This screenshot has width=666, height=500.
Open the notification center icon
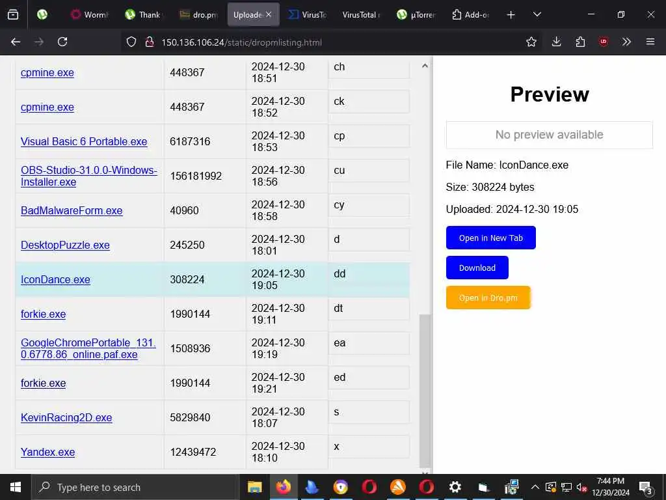646,488
